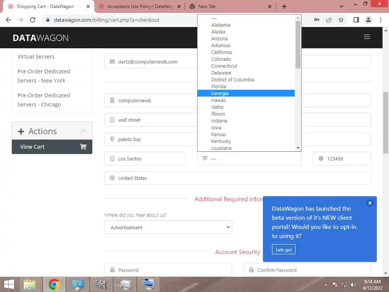Open the Windows Start menu

(x=9, y=284)
